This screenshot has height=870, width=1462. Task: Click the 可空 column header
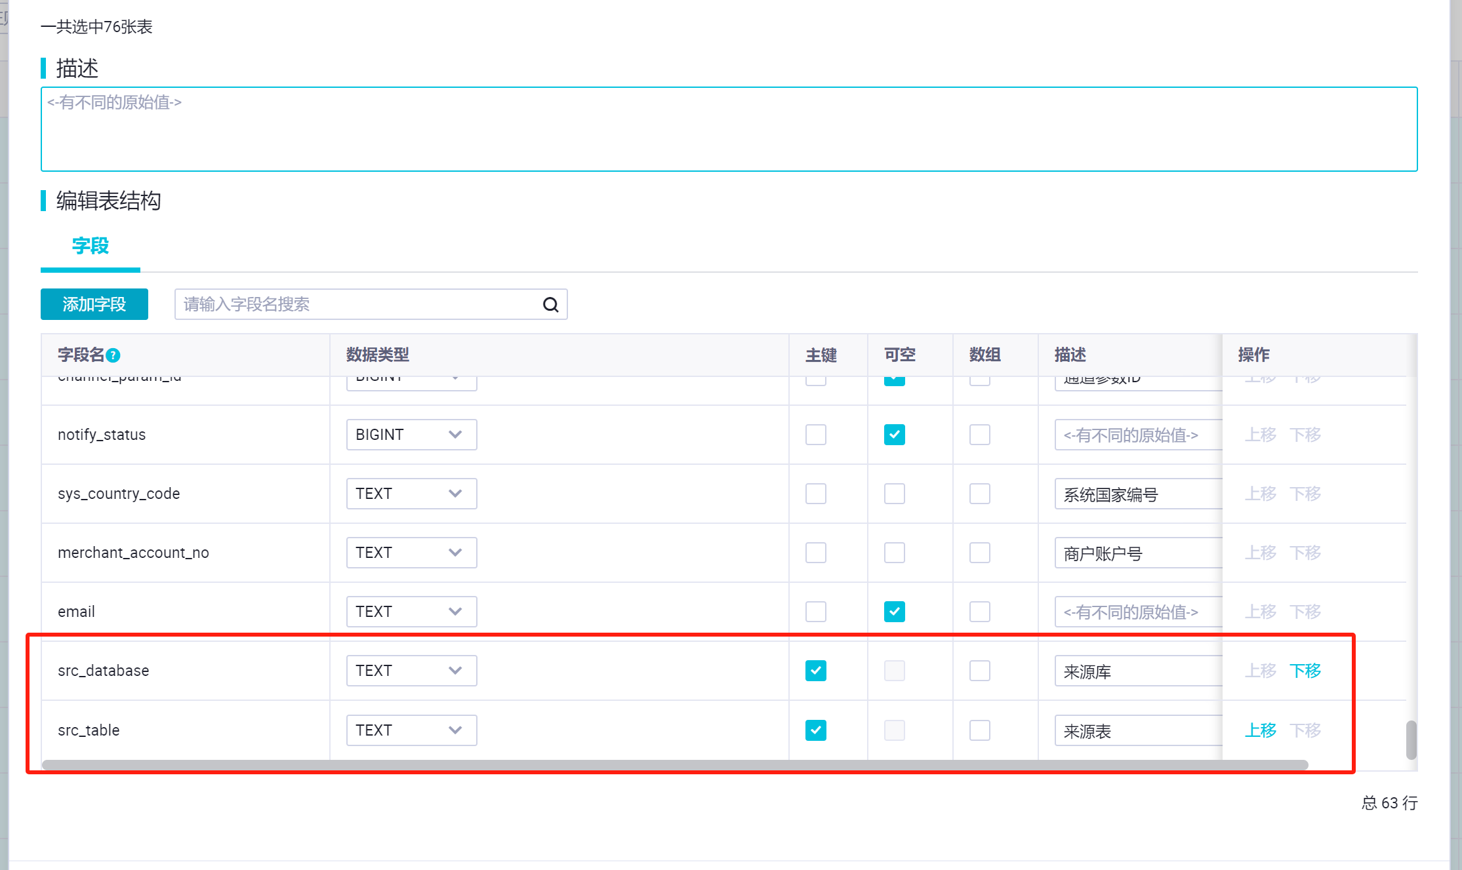coord(910,355)
